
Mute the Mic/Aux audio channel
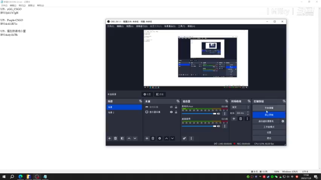219,114
